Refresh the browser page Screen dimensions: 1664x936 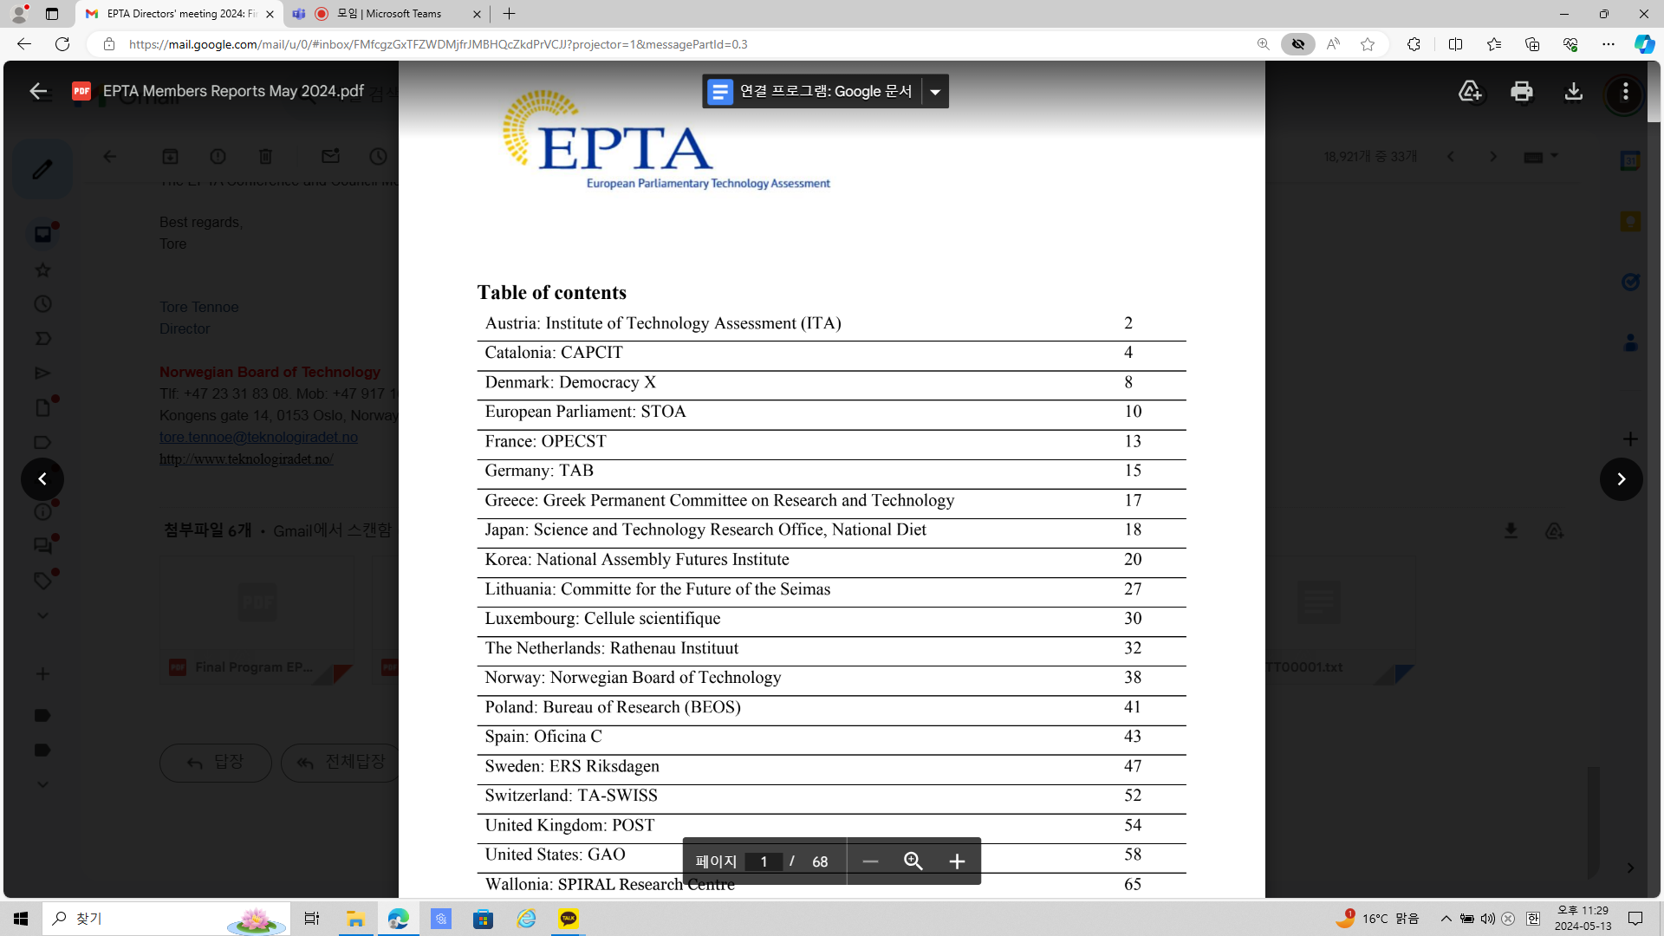pos(62,44)
